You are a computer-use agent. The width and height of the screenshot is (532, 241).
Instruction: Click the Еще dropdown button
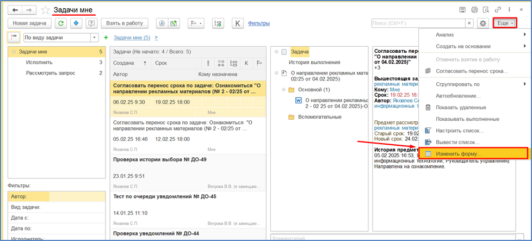(505, 23)
